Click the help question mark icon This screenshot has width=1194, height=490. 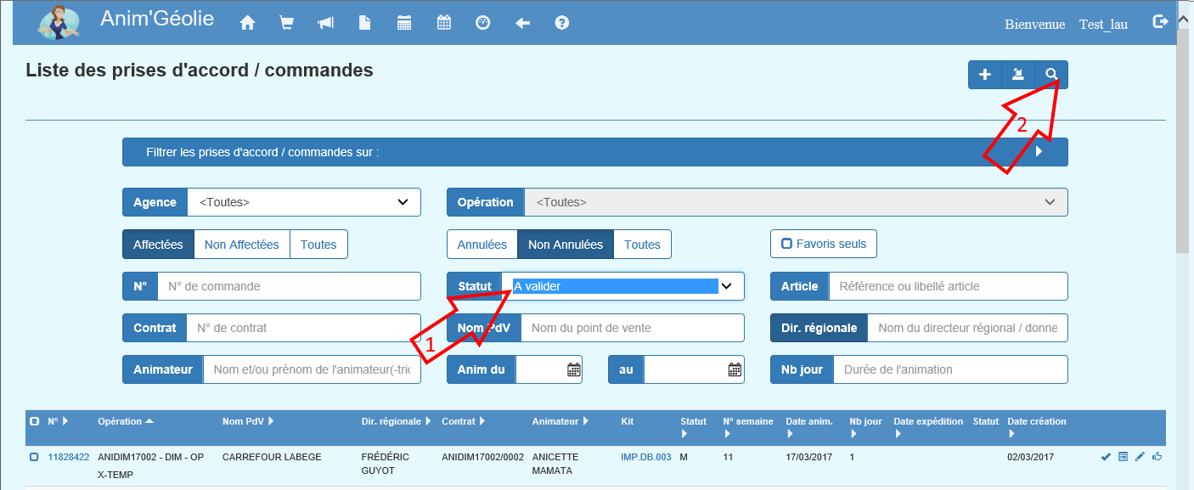[561, 23]
